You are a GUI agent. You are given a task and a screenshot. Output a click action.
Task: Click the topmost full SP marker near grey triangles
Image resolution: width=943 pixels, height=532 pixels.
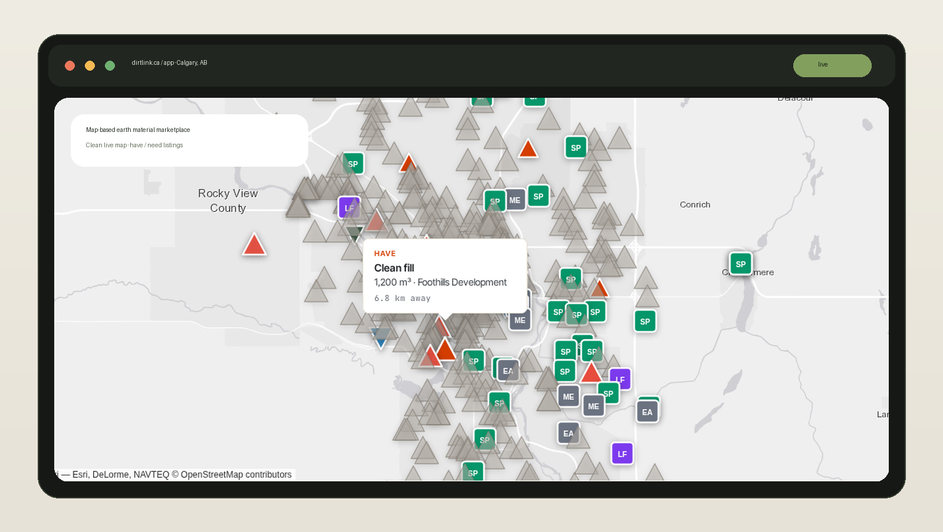click(576, 148)
